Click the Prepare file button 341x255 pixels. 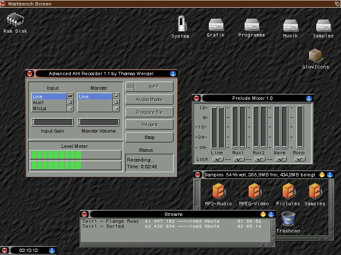click(149, 112)
